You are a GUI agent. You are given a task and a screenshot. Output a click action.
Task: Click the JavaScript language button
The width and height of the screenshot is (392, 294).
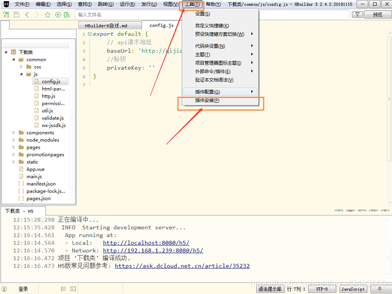353,289
